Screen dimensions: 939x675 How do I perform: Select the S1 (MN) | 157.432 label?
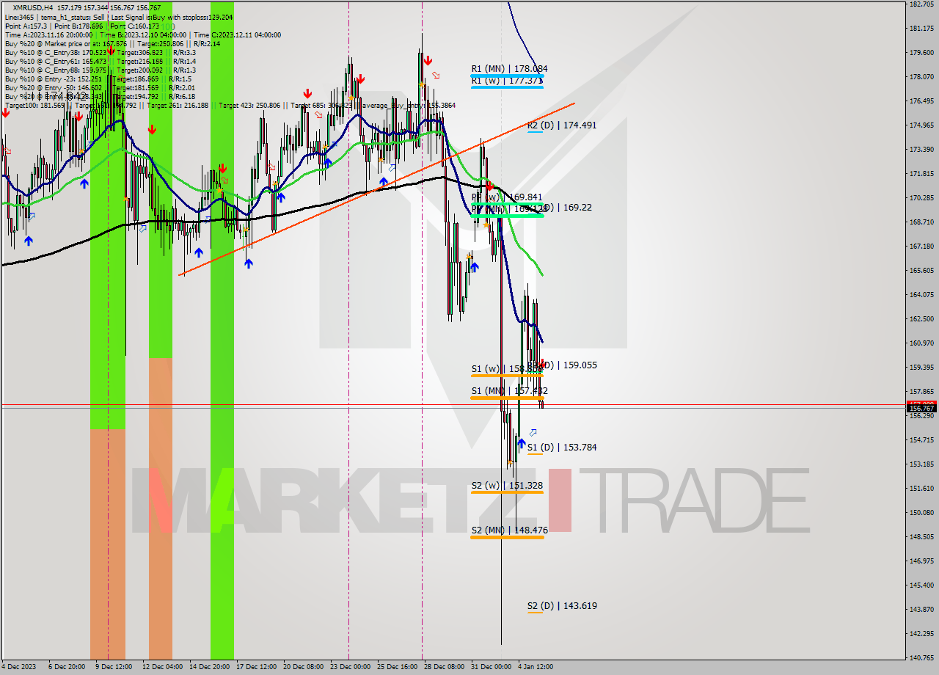509,391
